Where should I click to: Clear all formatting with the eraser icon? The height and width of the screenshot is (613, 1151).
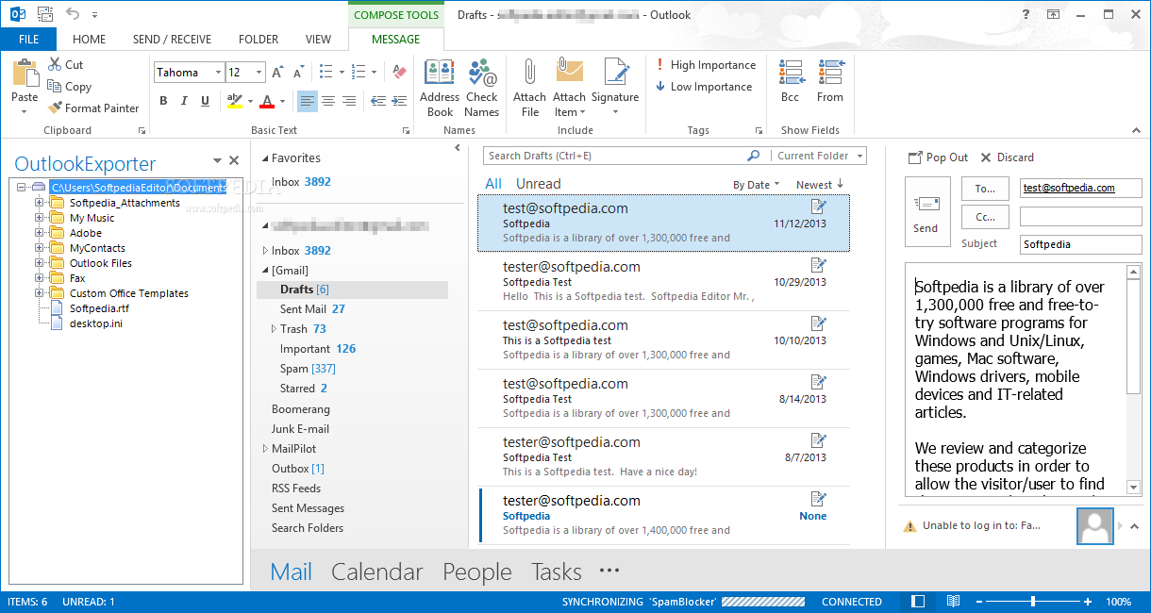point(398,73)
